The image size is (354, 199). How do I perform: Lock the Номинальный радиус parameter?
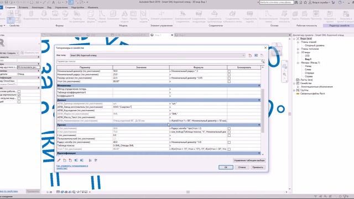(229, 75)
